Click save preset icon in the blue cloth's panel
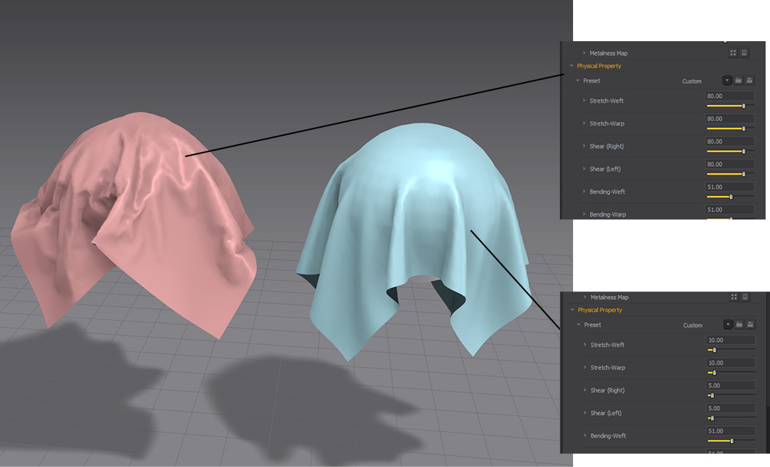This screenshot has height=467, width=770. [x=750, y=325]
